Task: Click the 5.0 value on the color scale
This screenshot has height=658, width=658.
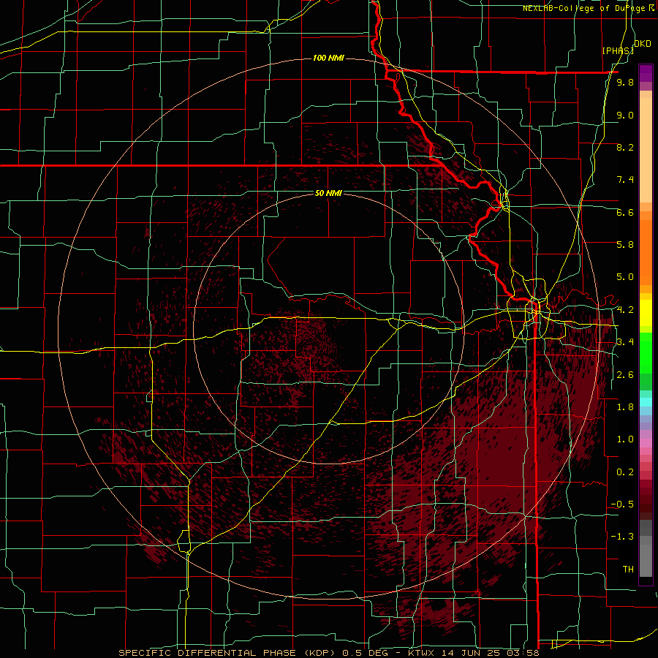Action: [625, 277]
